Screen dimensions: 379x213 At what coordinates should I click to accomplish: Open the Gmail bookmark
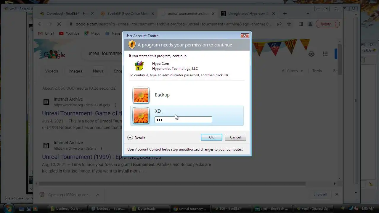tap(46, 33)
